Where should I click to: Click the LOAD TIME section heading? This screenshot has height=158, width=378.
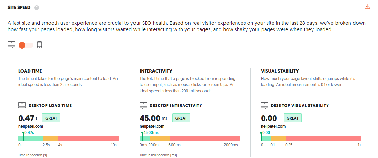tap(30, 71)
